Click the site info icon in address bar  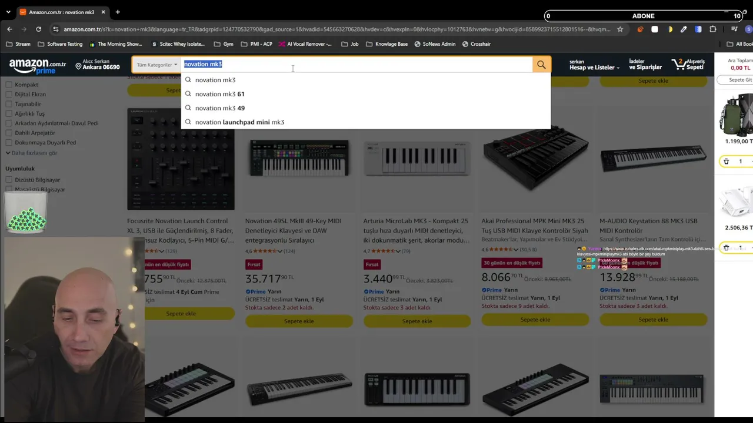tap(55, 29)
